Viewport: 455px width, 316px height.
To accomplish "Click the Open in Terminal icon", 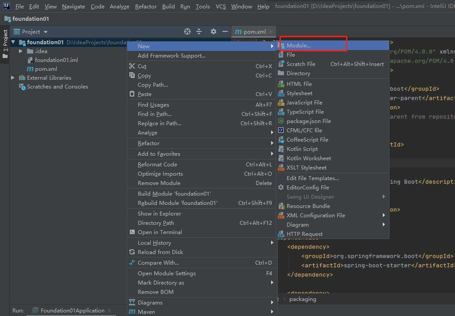I will (x=132, y=232).
